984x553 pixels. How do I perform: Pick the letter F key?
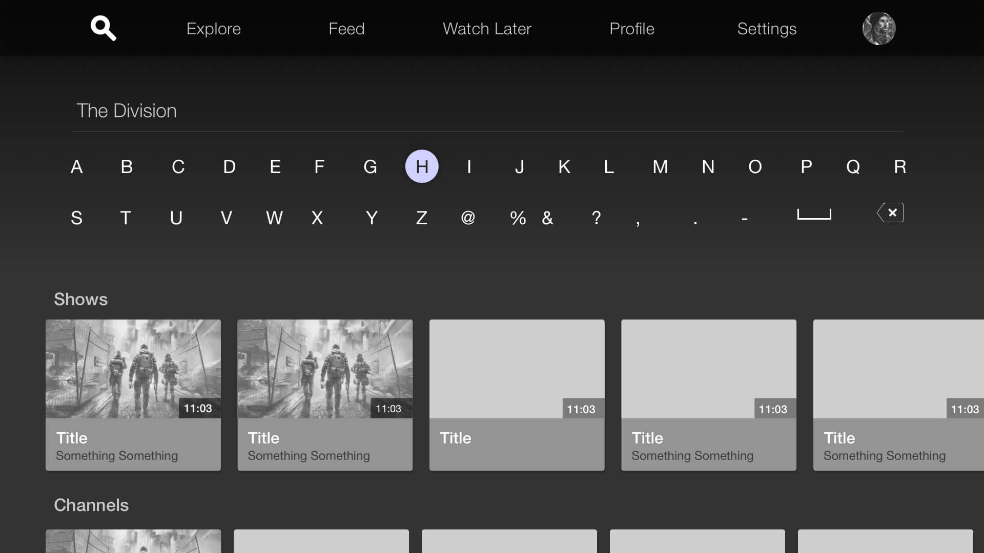click(319, 167)
